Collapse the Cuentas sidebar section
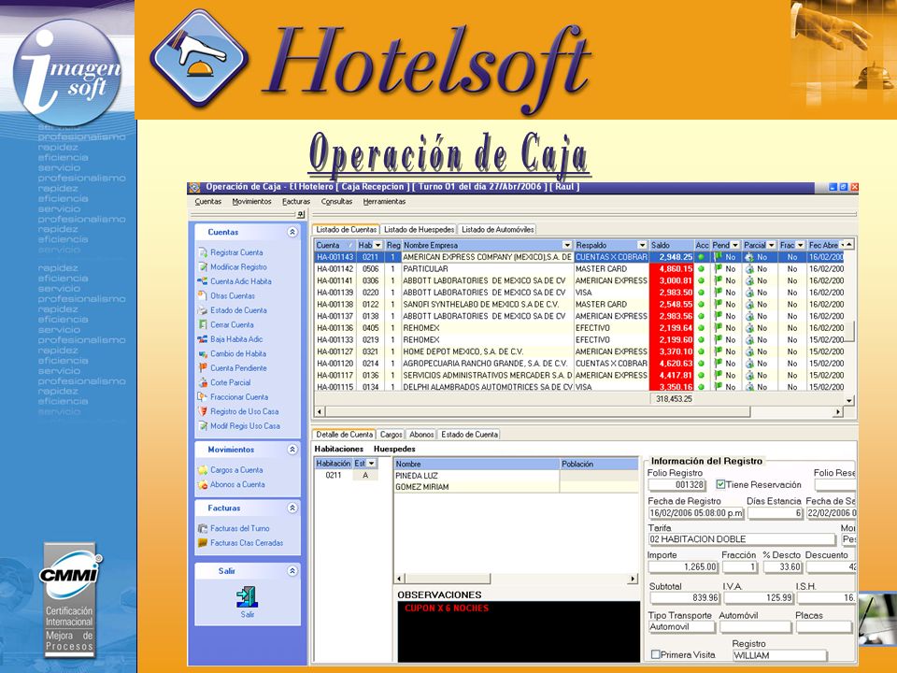Screen dimensions: 897x673 coord(292,232)
